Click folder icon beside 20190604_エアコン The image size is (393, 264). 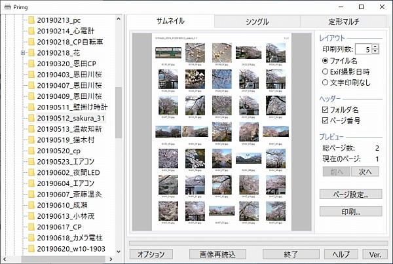click(x=31, y=183)
